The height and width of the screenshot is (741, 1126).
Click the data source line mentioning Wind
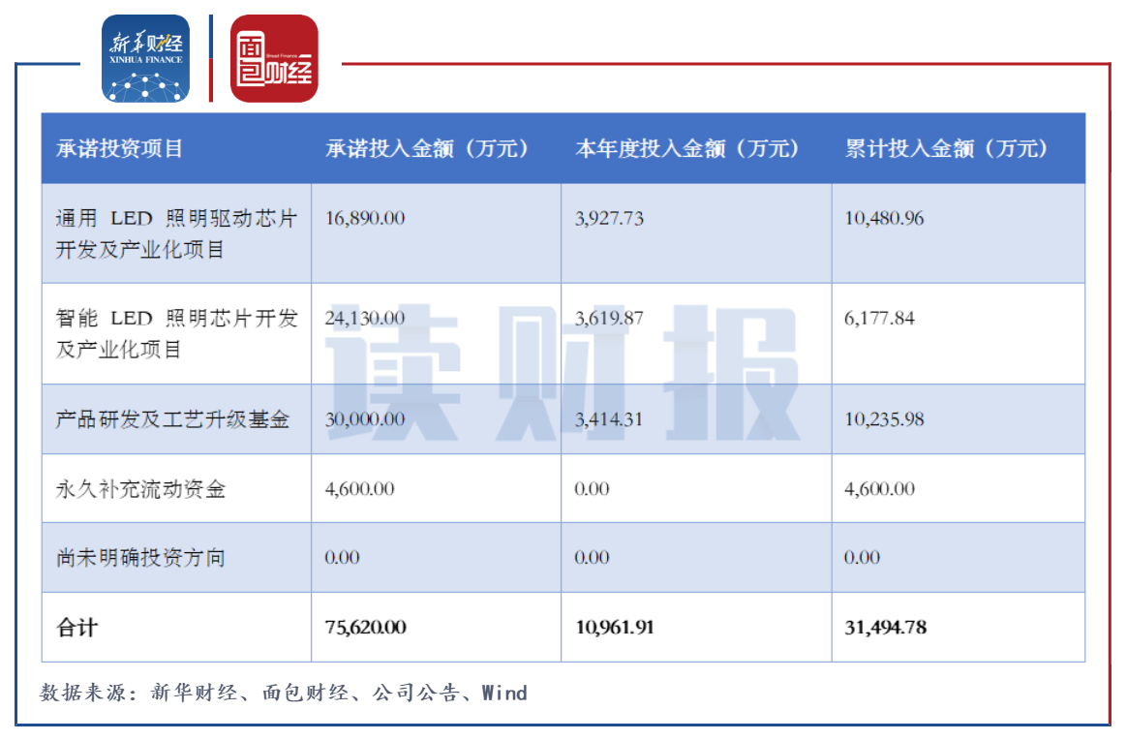(x=280, y=694)
